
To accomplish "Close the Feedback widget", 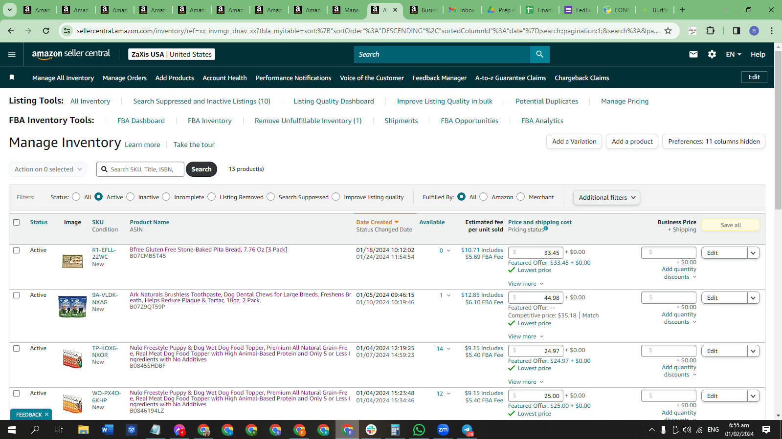I will coord(46,415).
